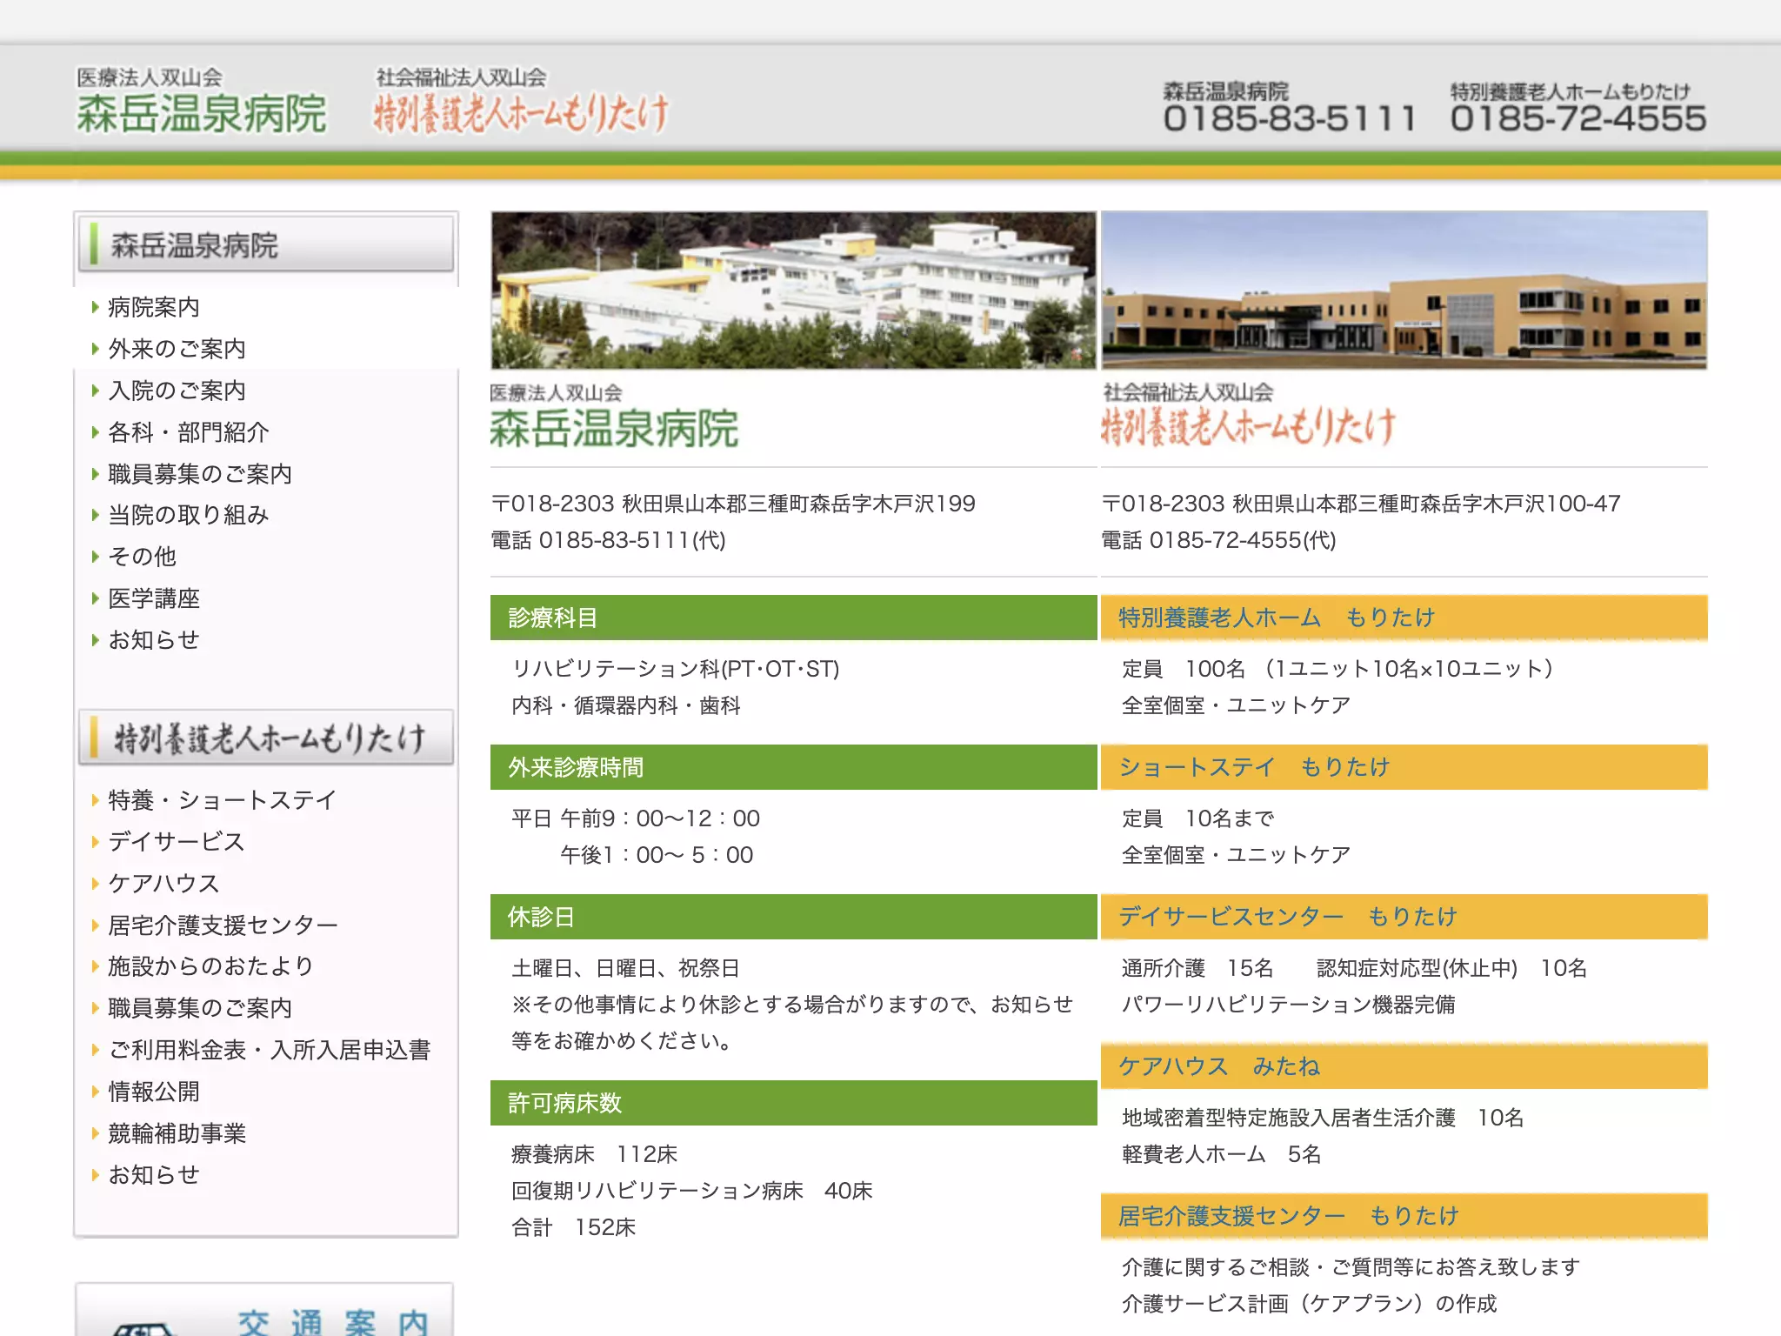
Task: Click the 許可病床数 green heading
Action: click(x=793, y=1103)
